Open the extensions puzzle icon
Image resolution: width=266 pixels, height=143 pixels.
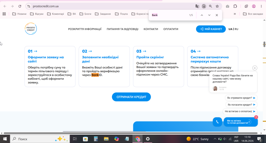click(235, 6)
